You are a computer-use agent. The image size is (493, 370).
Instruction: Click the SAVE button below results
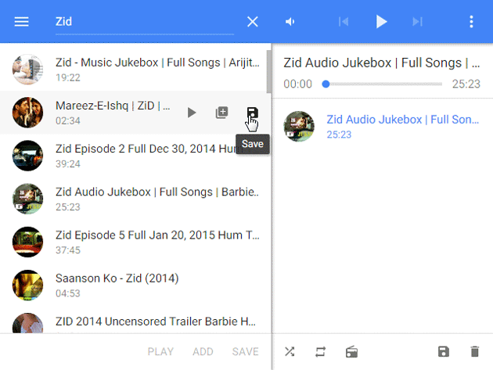245,351
